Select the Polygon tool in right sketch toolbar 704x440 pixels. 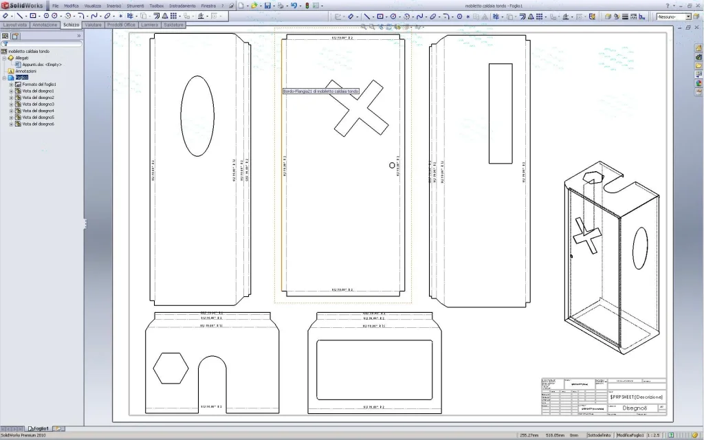[x=459, y=16]
